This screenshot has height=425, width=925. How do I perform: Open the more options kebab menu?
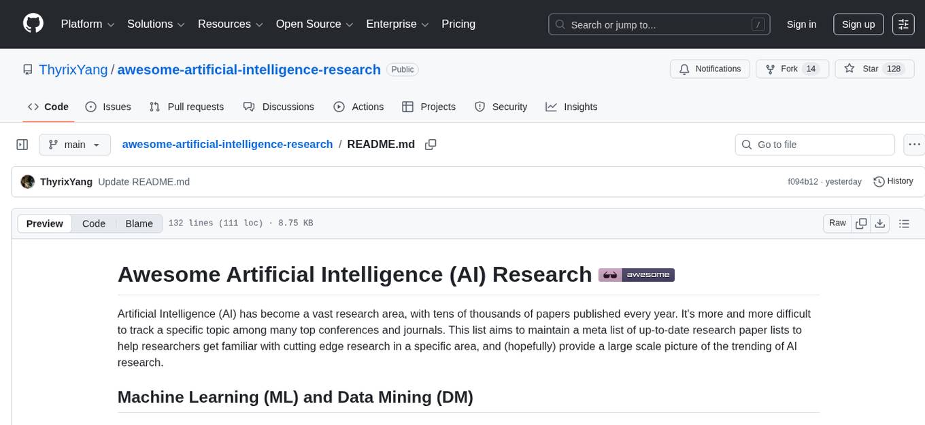pyautogui.click(x=914, y=144)
